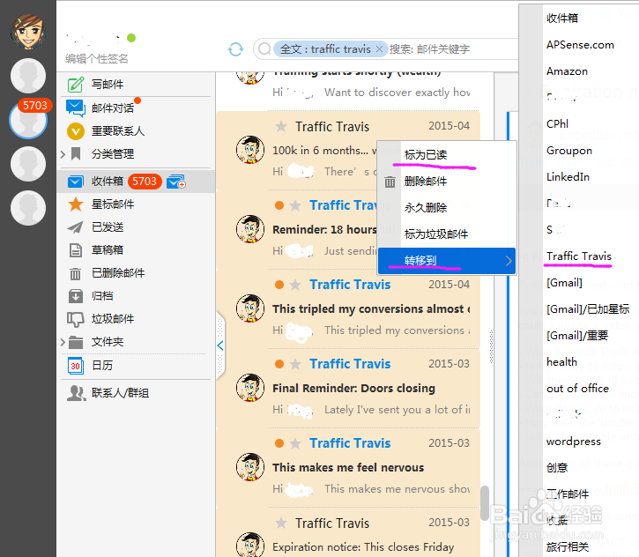639x557 pixels.
Task: Open the category management bookmark icon
Action: (x=76, y=154)
